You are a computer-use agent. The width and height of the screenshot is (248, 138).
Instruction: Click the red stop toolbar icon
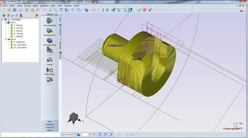click(x=144, y=10)
